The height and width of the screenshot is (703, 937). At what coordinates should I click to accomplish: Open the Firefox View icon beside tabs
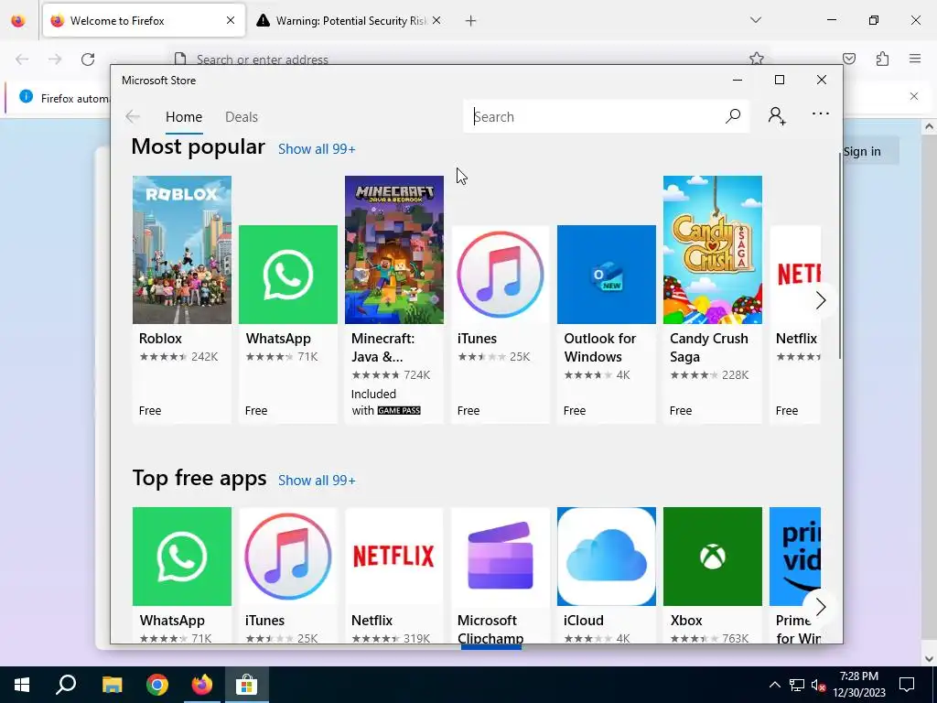coord(18,21)
